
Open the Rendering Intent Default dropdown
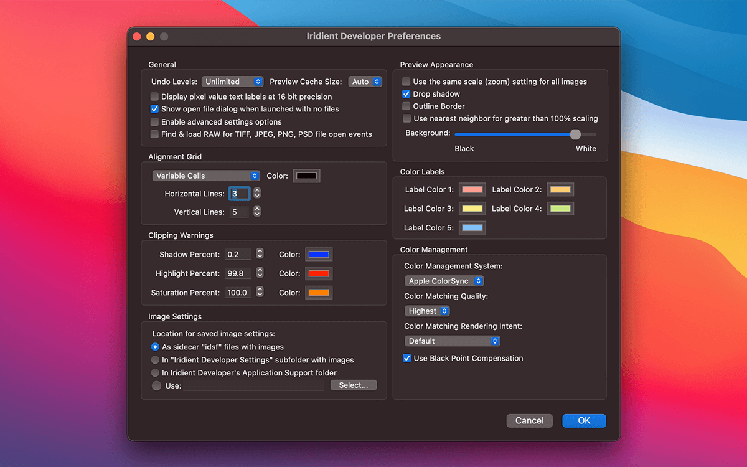[453, 341]
